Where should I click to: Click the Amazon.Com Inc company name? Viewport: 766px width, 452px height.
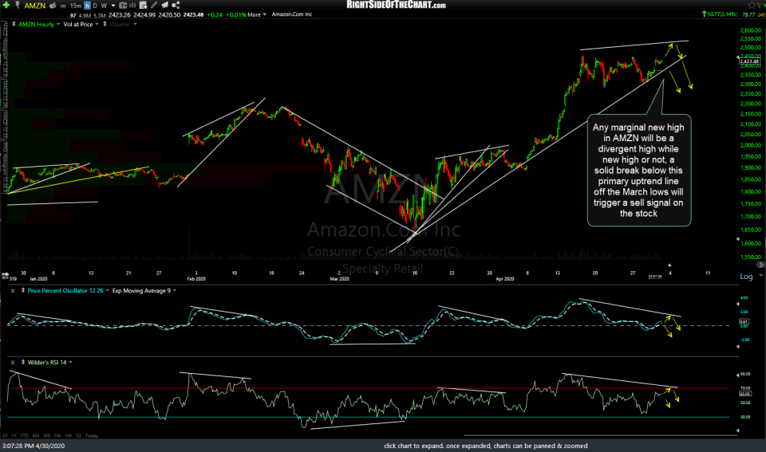click(x=292, y=14)
